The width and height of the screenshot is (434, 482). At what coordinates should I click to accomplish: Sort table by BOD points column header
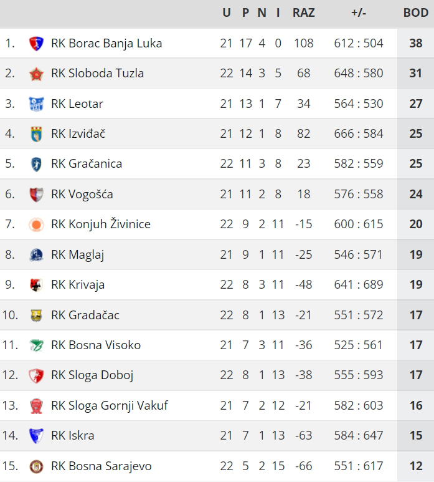tap(415, 13)
